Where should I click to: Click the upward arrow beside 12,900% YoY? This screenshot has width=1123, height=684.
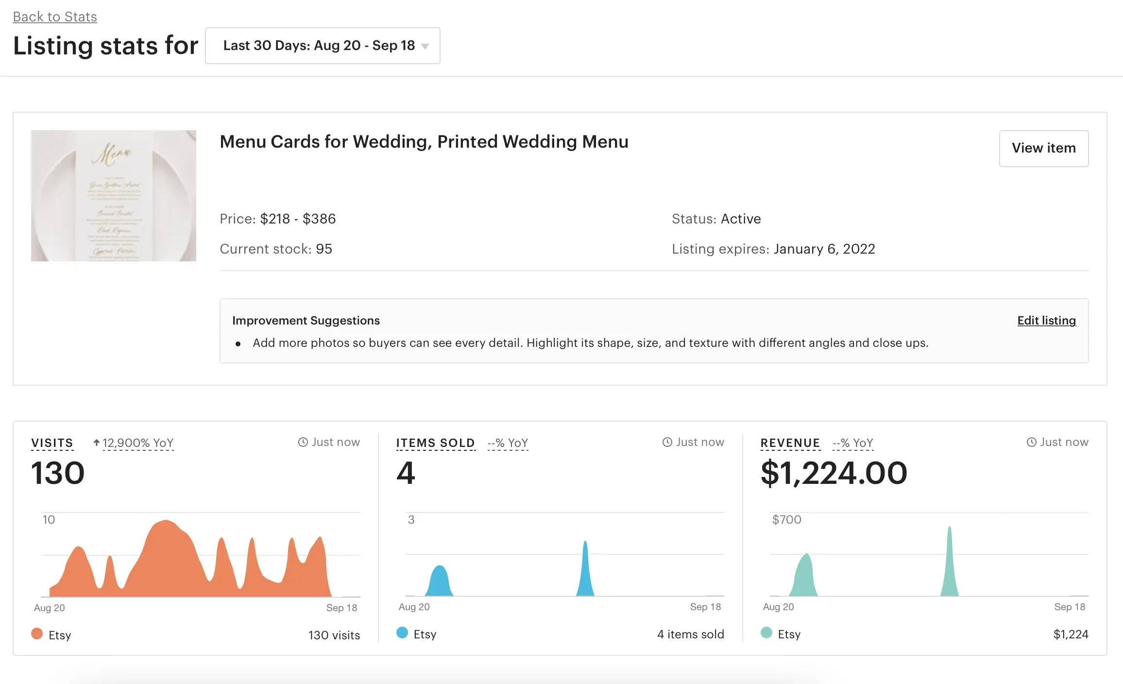coord(97,442)
